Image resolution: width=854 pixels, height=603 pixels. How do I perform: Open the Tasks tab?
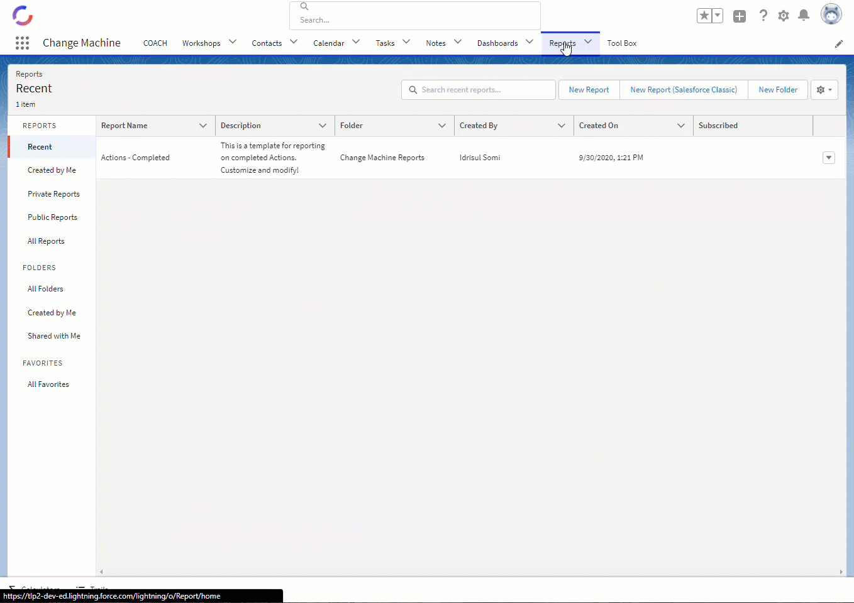(385, 43)
